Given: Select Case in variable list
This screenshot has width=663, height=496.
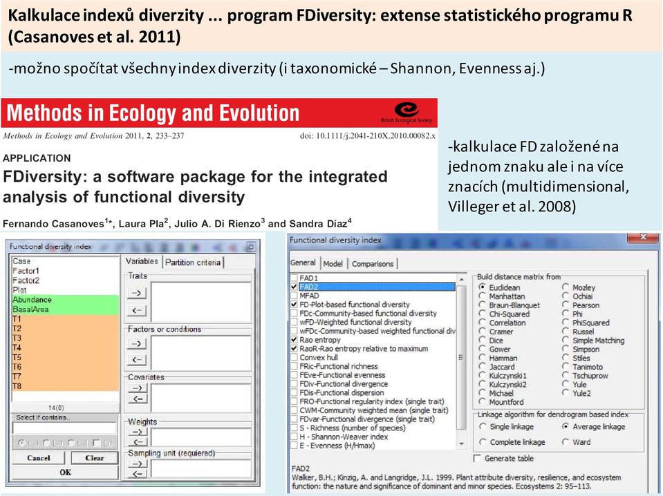Looking at the screenshot, I should tap(65, 261).
